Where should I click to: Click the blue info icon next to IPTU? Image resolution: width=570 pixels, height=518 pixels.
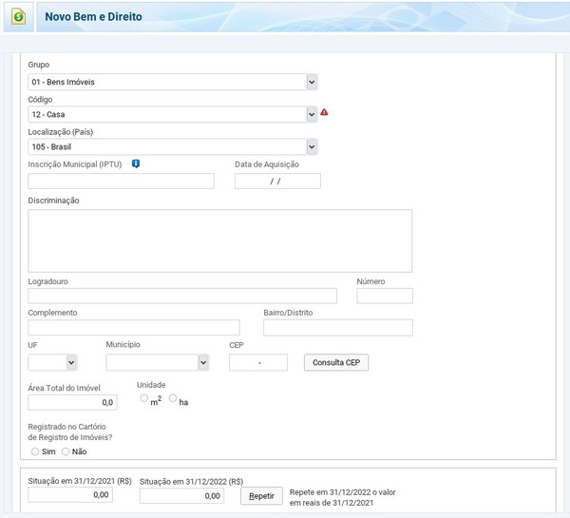pyautogui.click(x=136, y=164)
